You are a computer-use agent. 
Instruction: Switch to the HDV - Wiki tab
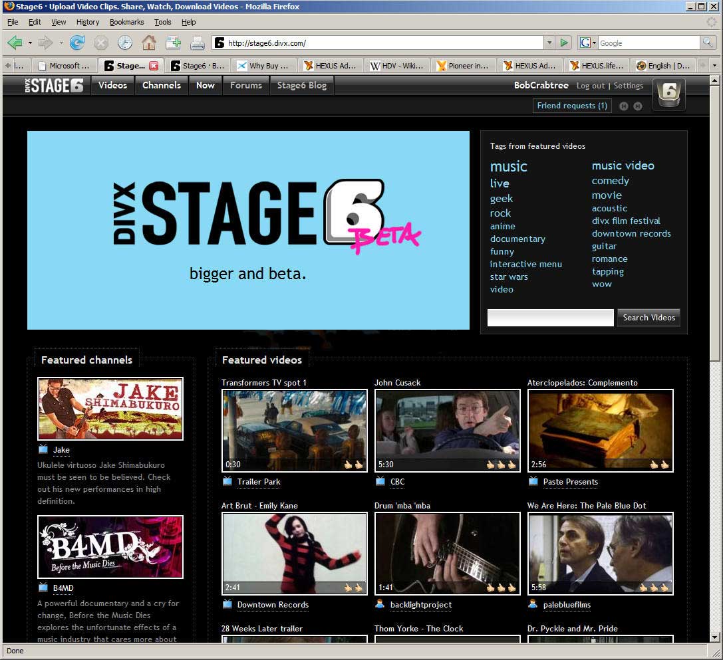[x=398, y=65]
